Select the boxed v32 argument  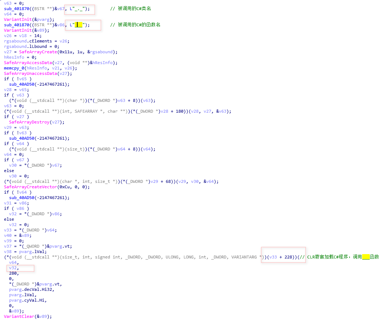click(13, 268)
